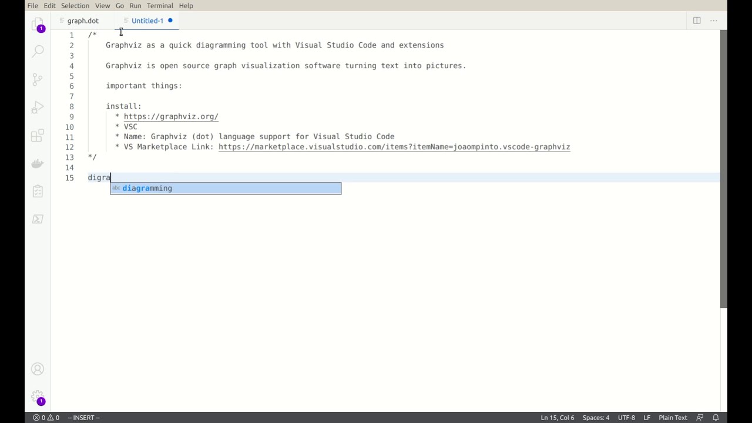Open the Accounts icon in activity bar
Viewport: 752px width, 423px height.
(38, 369)
